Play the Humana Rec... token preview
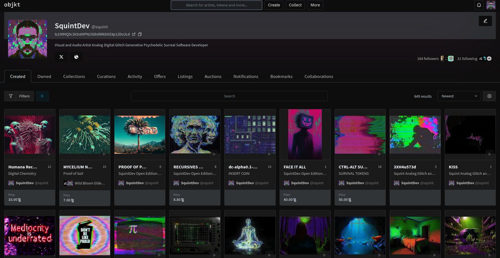The width and height of the screenshot is (500, 258). [49, 154]
